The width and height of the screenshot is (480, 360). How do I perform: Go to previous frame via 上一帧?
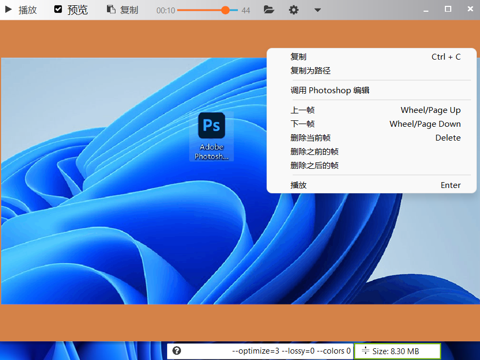[302, 110]
